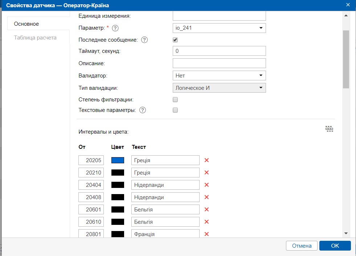Open the Параметр io_241 dropdown
The width and height of the screenshot is (356, 256).
219,28
